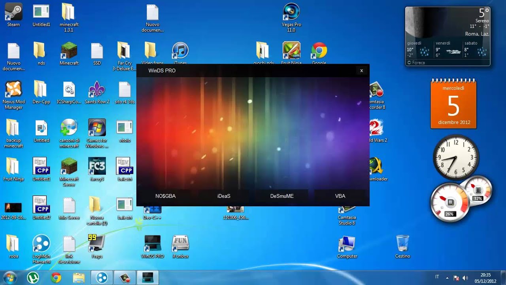Image resolution: width=506 pixels, height=285 pixels.
Task: Open the Nuova cartella (2) folder
Action: point(97,210)
